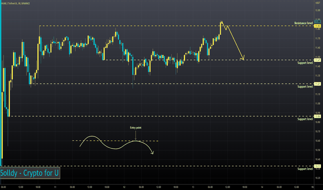This screenshot has width=323, height=190.
Task: Click the 11.00 price axis value
Action: click(x=318, y=104)
